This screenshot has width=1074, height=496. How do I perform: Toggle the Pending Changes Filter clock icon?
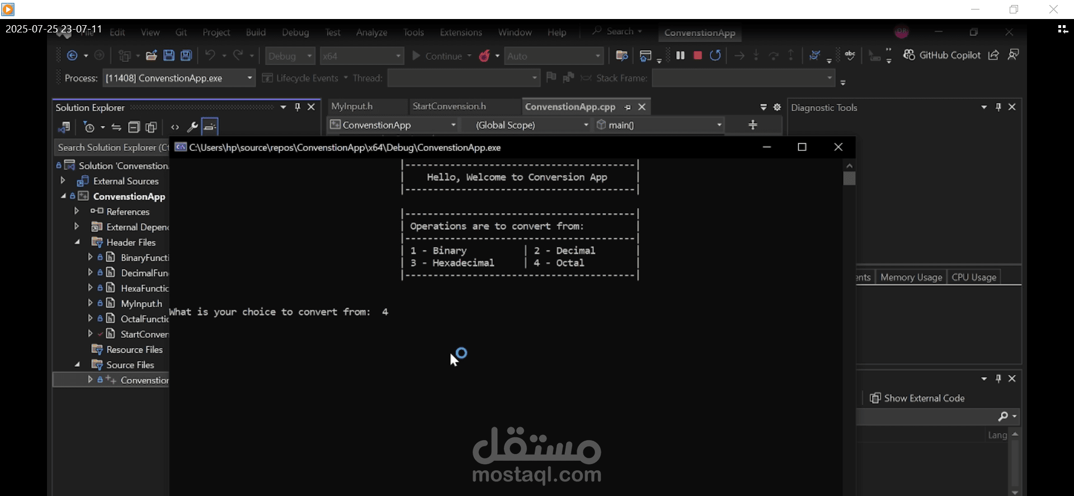click(89, 127)
